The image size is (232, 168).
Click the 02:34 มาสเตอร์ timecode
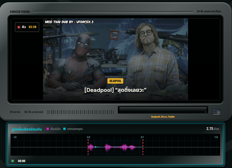(x=34, y=112)
